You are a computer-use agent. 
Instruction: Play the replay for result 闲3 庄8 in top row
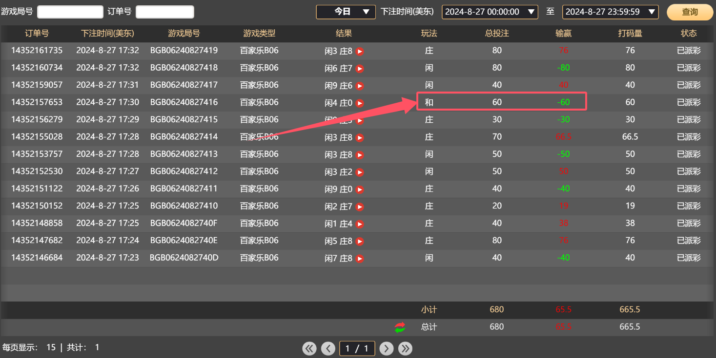[360, 51]
